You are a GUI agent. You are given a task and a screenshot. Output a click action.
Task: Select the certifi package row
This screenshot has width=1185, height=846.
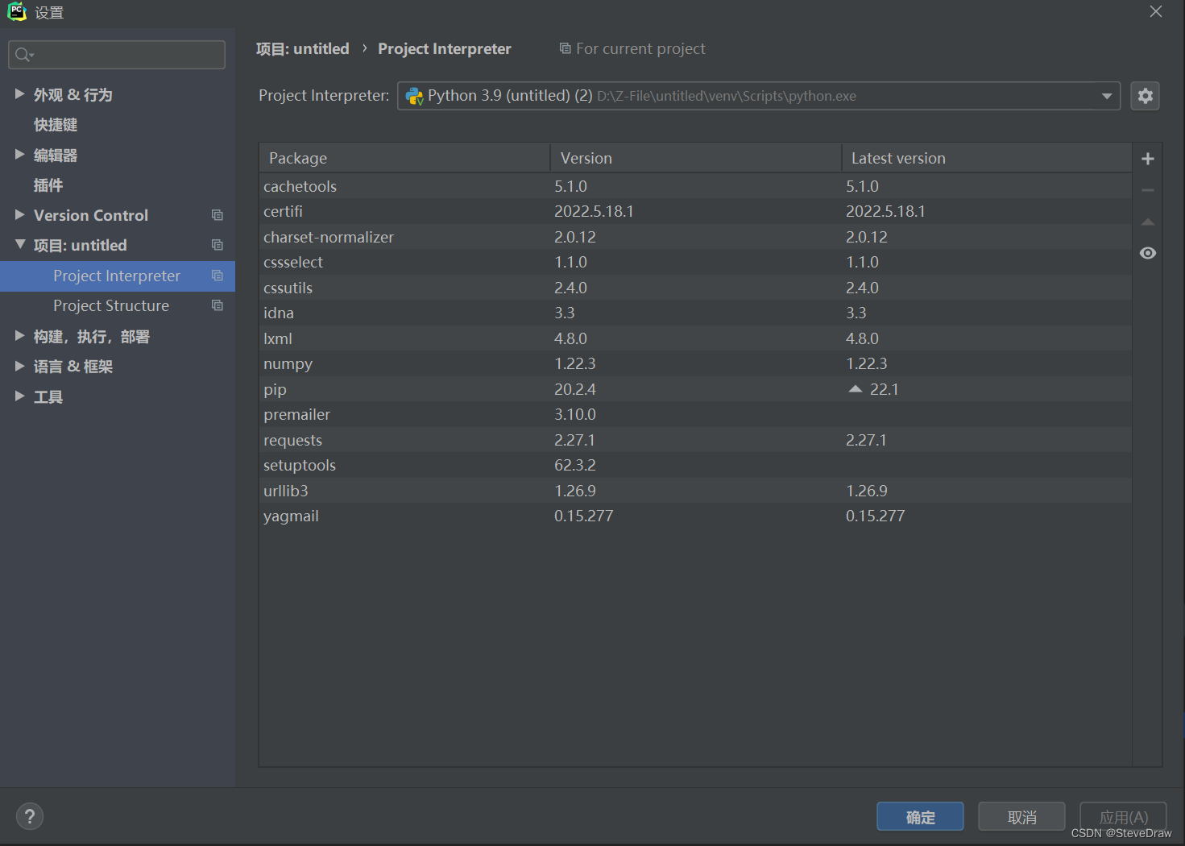pos(695,211)
